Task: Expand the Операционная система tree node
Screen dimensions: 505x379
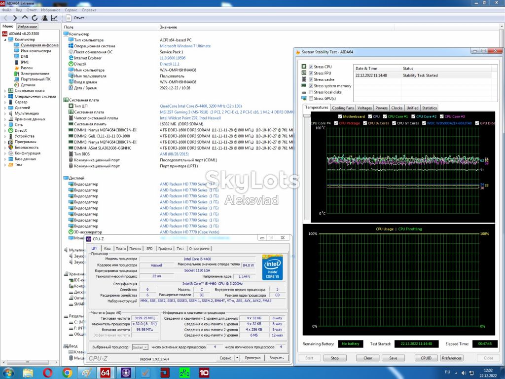Action: click(x=5, y=96)
